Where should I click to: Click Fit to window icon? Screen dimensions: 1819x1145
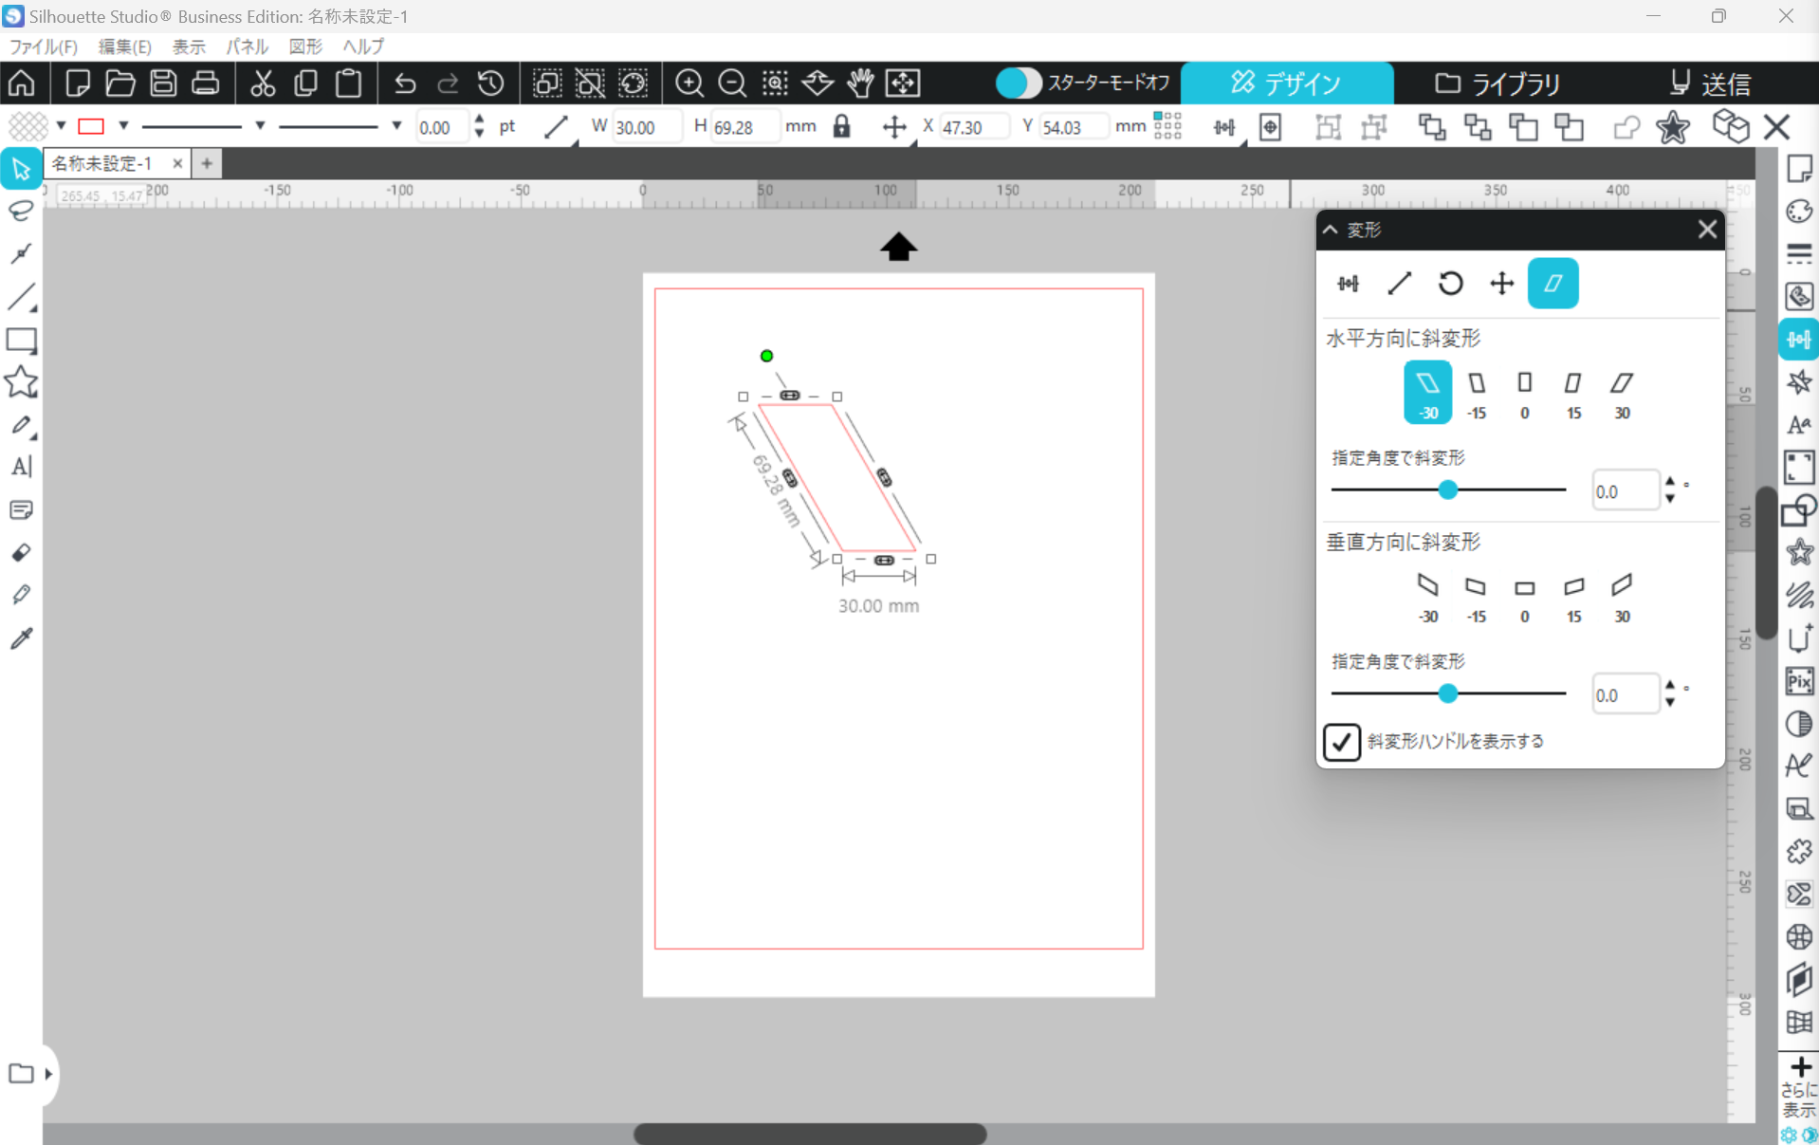tap(903, 83)
